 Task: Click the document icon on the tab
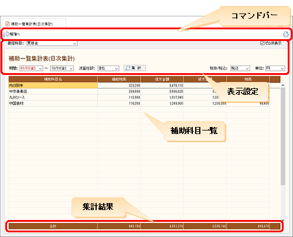(x=8, y=24)
